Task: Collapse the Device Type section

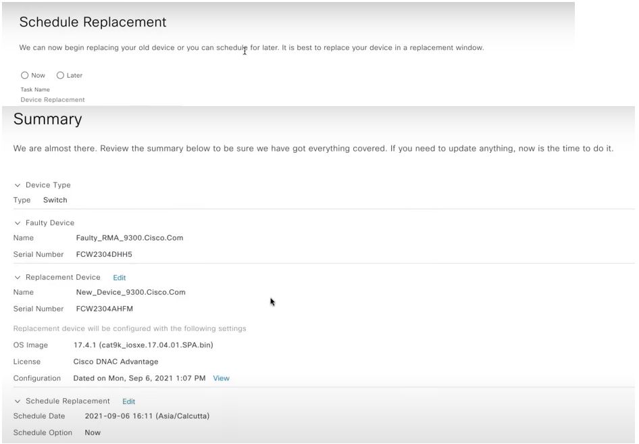Action: [x=17, y=184]
